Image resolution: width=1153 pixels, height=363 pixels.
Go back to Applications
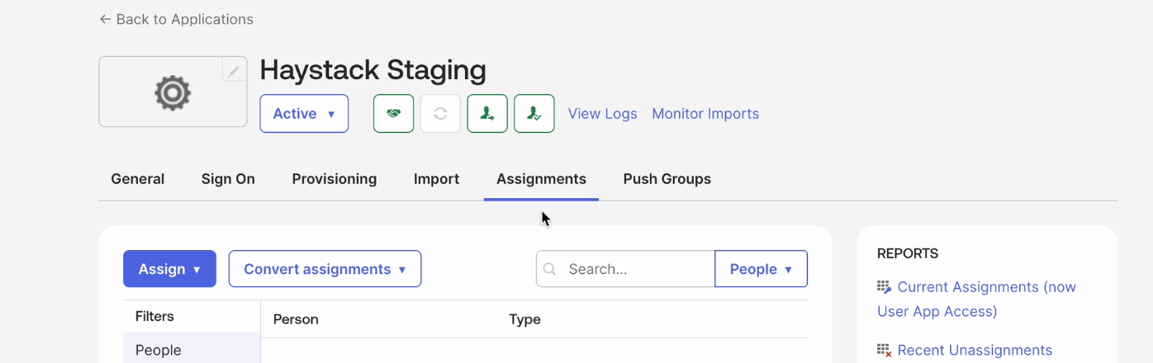tap(176, 19)
